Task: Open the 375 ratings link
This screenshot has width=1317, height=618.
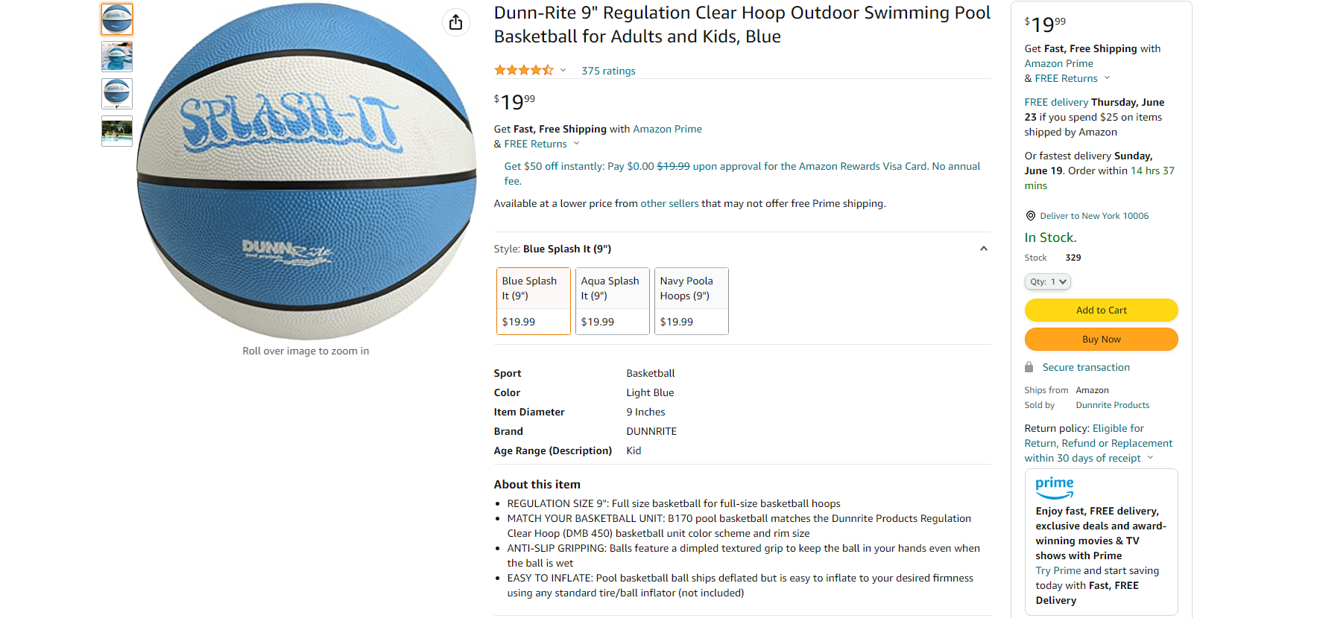Action: click(608, 71)
